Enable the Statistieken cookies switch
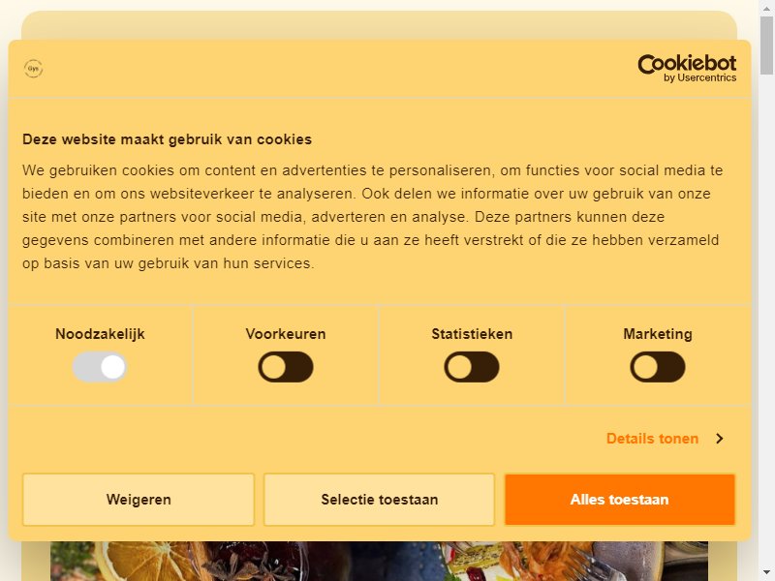This screenshot has width=775, height=581. coord(472,367)
